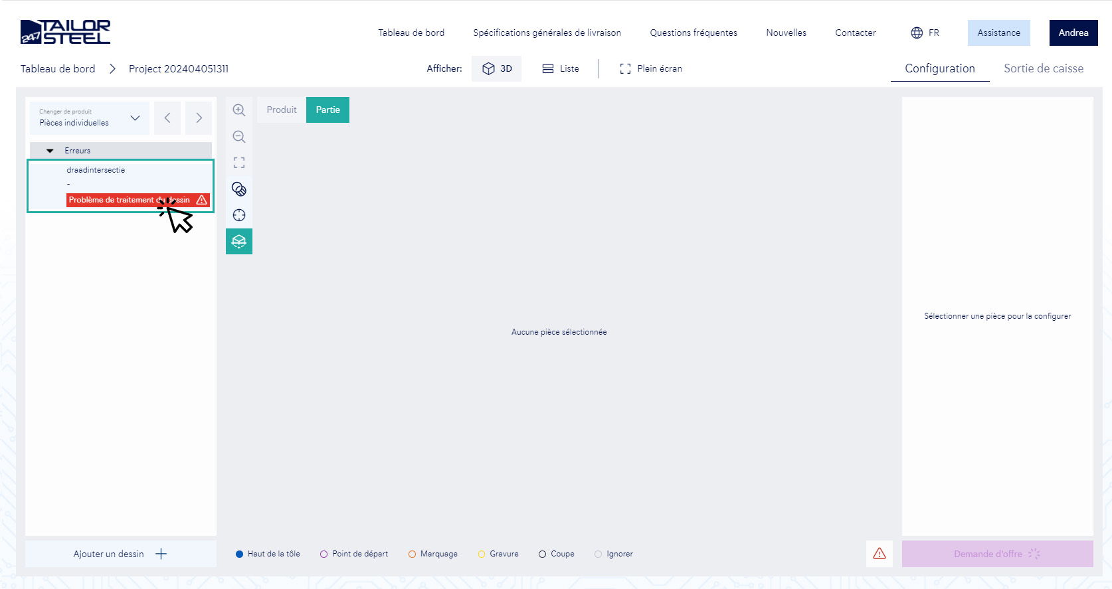The height and width of the screenshot is (589, 1112).
Task: Collapse the Erreurs section
Action: (x=50, y=151)
